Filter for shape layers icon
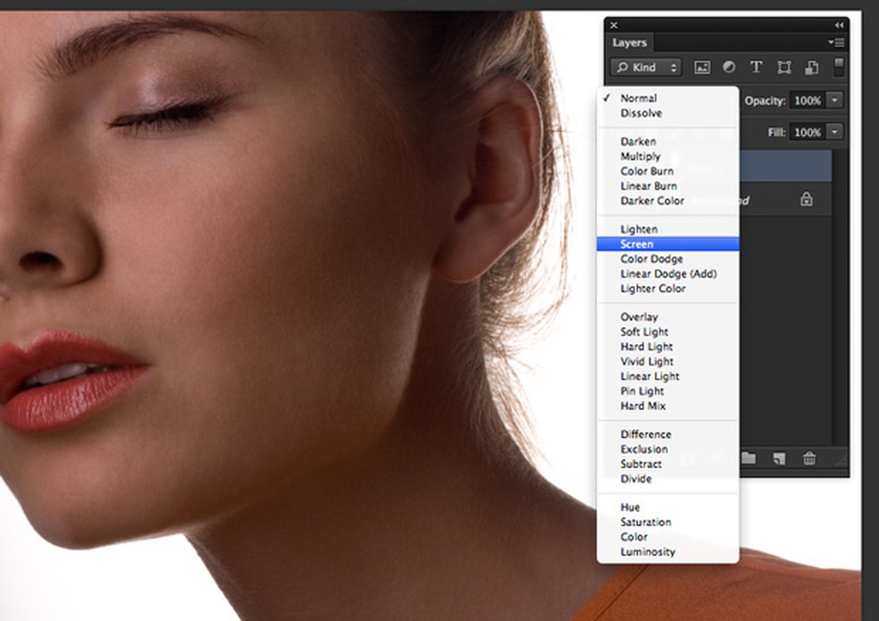This screenshot has height=621, width=879. [x=783, y=67]
